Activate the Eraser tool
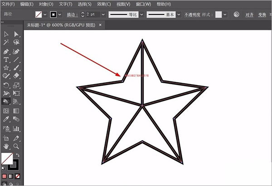Screen dimensions: 272x186 pyautogui.click(x=16, y=76)
